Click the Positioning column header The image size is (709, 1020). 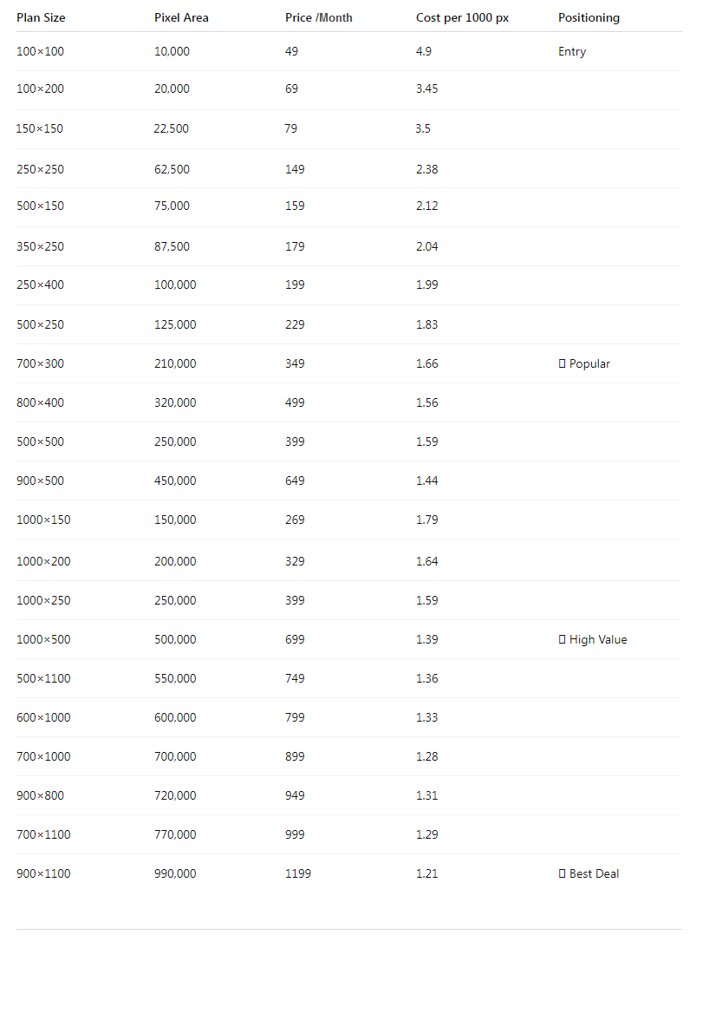[x=589, y=18]
